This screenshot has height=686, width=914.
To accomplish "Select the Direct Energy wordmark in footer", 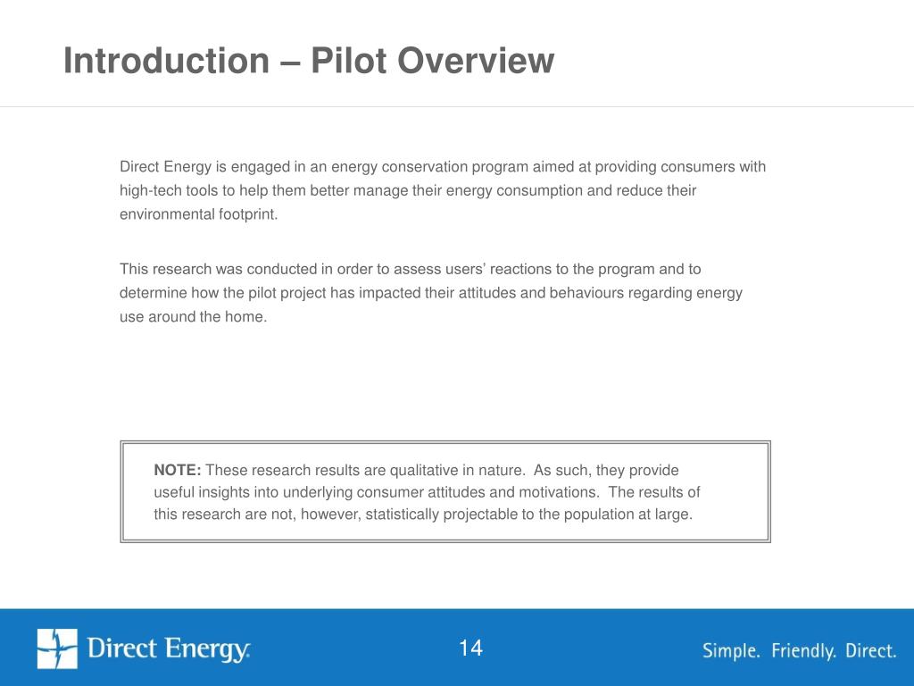I will (169, 649).
